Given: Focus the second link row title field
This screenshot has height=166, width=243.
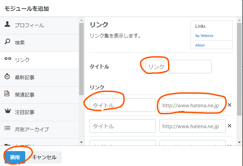Looking at the screenshot, I should [x=123, y=126].
